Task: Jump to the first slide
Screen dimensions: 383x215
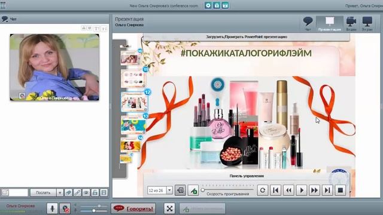Action: click(275, 190)
